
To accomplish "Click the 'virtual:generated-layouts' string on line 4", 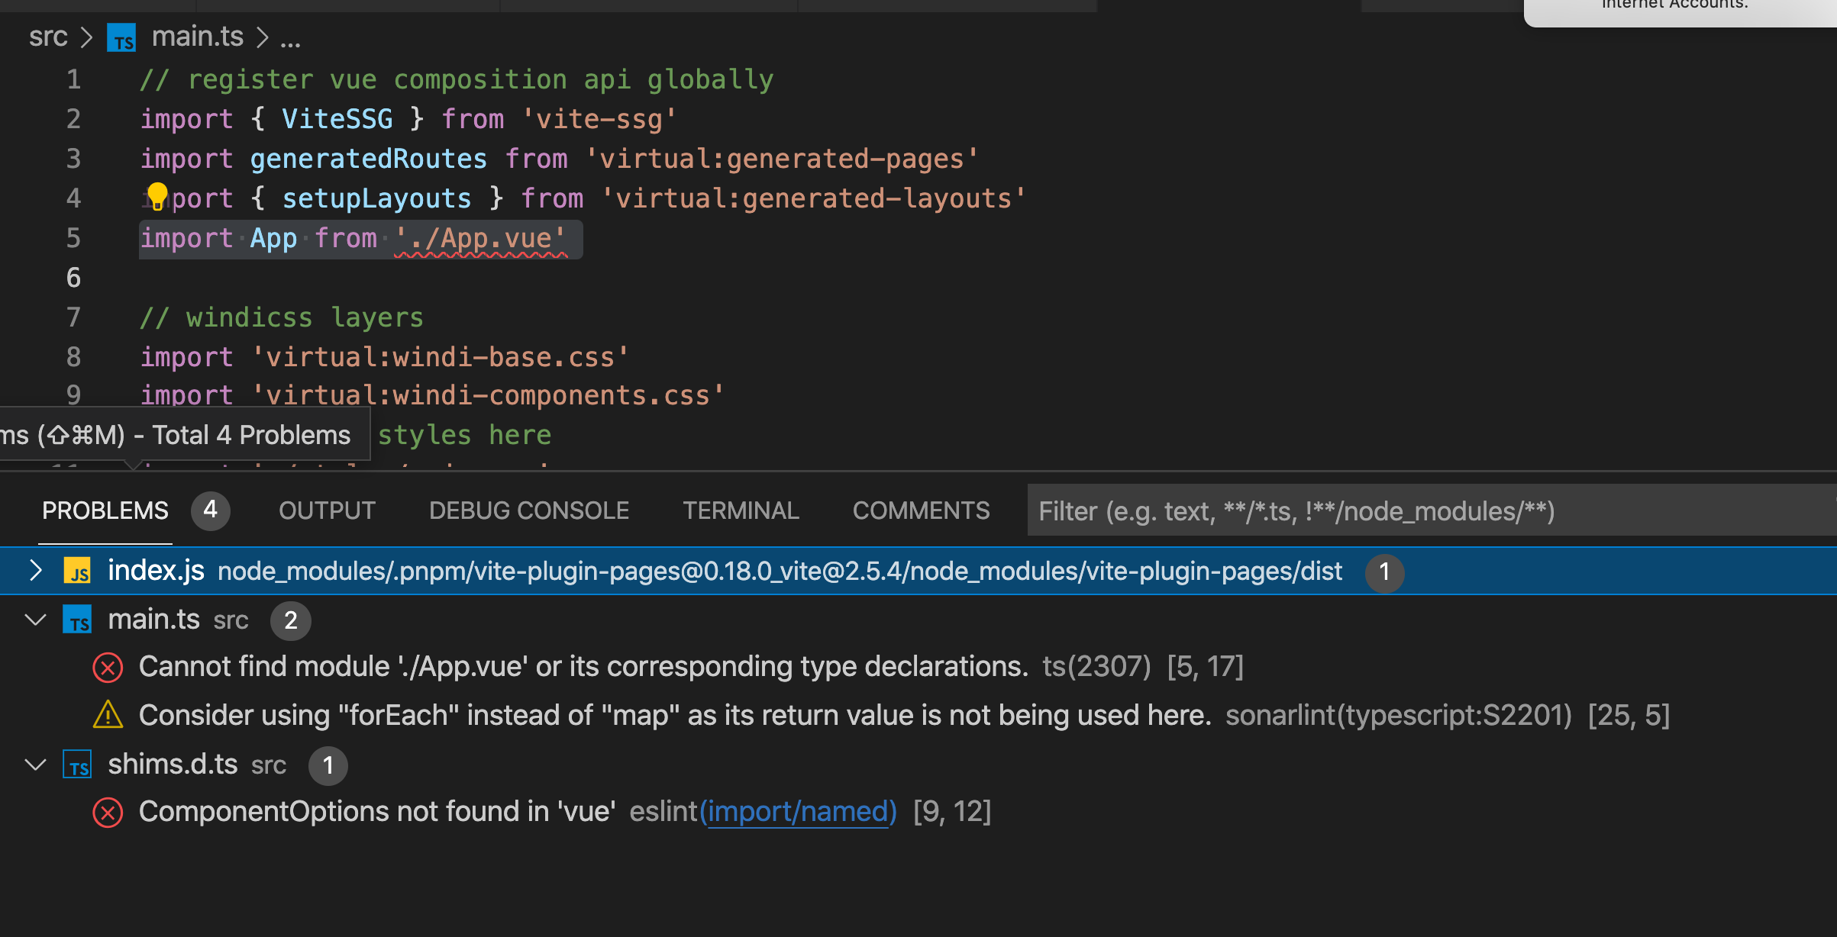I will 814,198.
